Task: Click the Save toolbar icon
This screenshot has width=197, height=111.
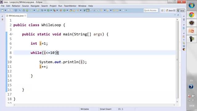Action: point(8,10)
